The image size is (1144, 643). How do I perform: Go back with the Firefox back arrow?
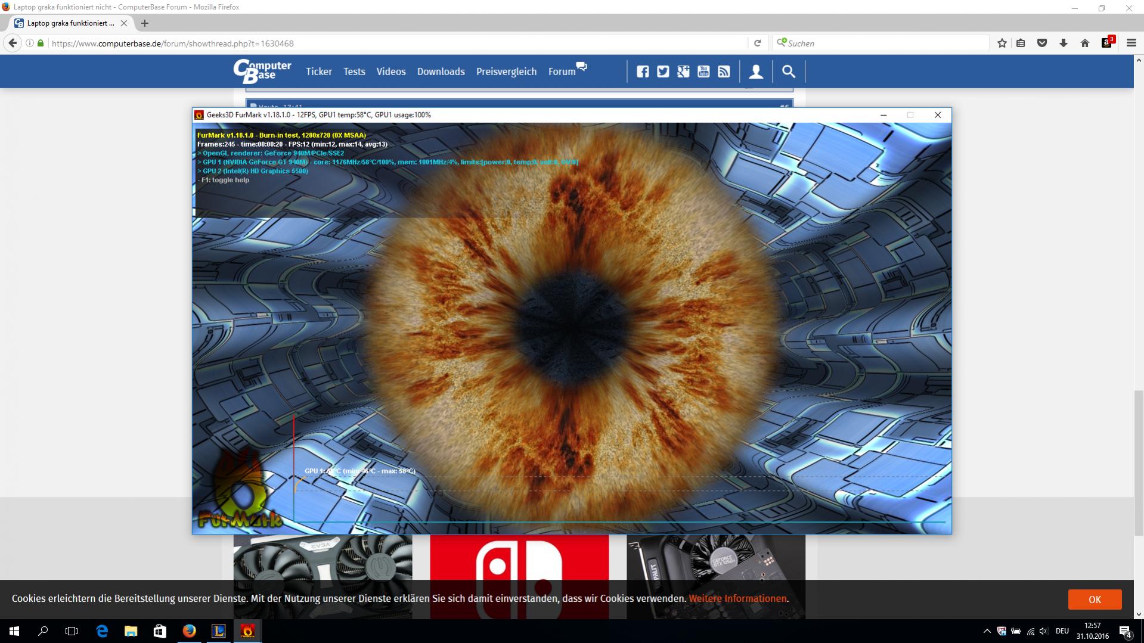tap(13, 43)
